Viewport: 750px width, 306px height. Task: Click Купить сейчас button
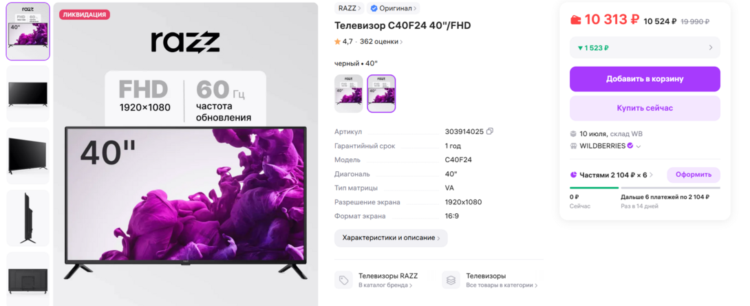[x=645, y=108]
